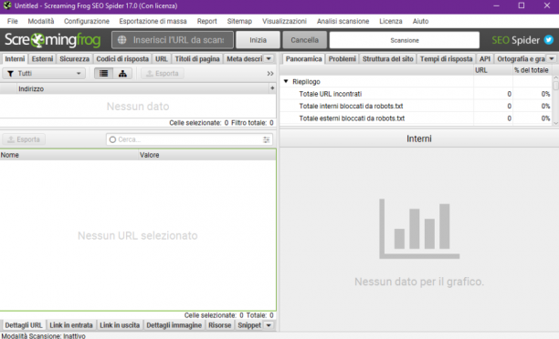Select the Meta descri tab
Image resolution: width=559 pixels, height=339 pixels.
point(244,58)
